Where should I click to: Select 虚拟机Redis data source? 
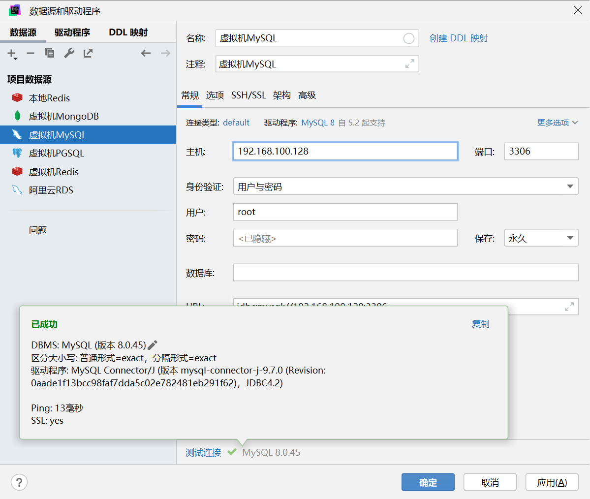tap(88, 172)
